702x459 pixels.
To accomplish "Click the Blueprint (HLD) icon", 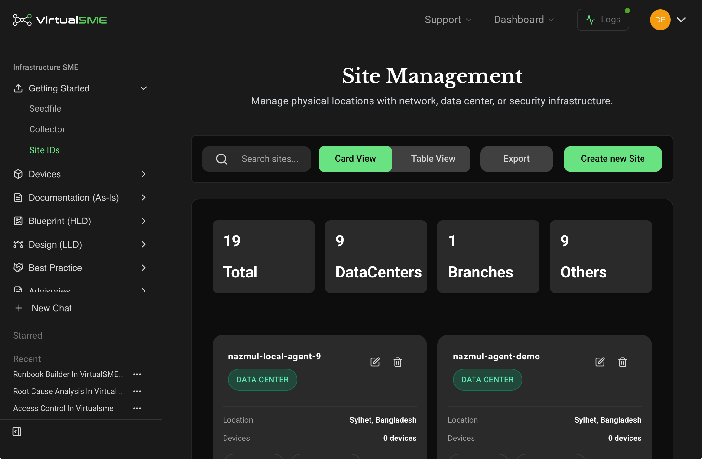I will (18, 221).
